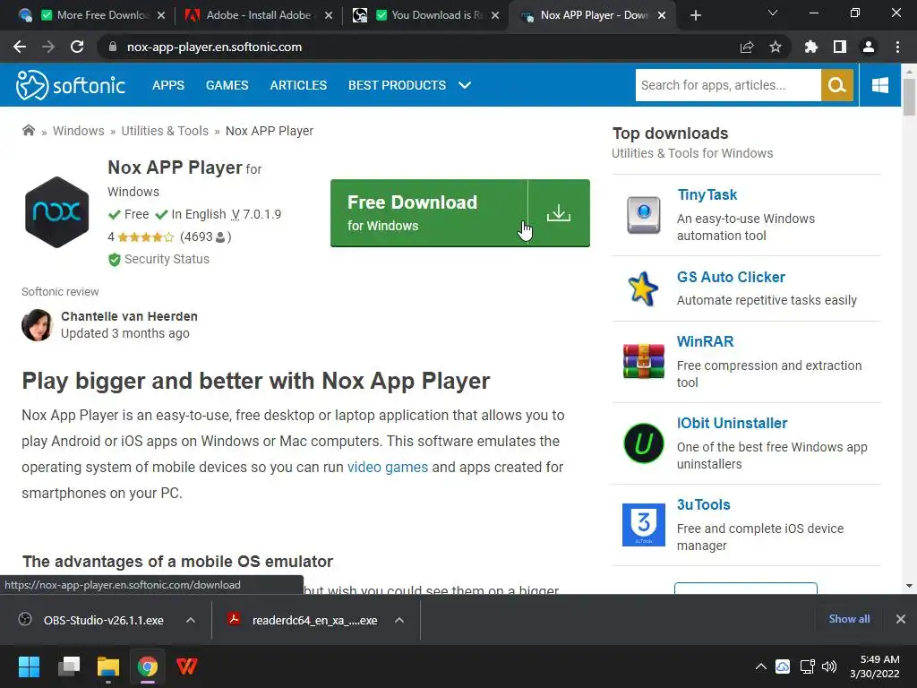Open the APPS menu
The width and height of the screenshot is (917, 688).
tap(168, 85)
